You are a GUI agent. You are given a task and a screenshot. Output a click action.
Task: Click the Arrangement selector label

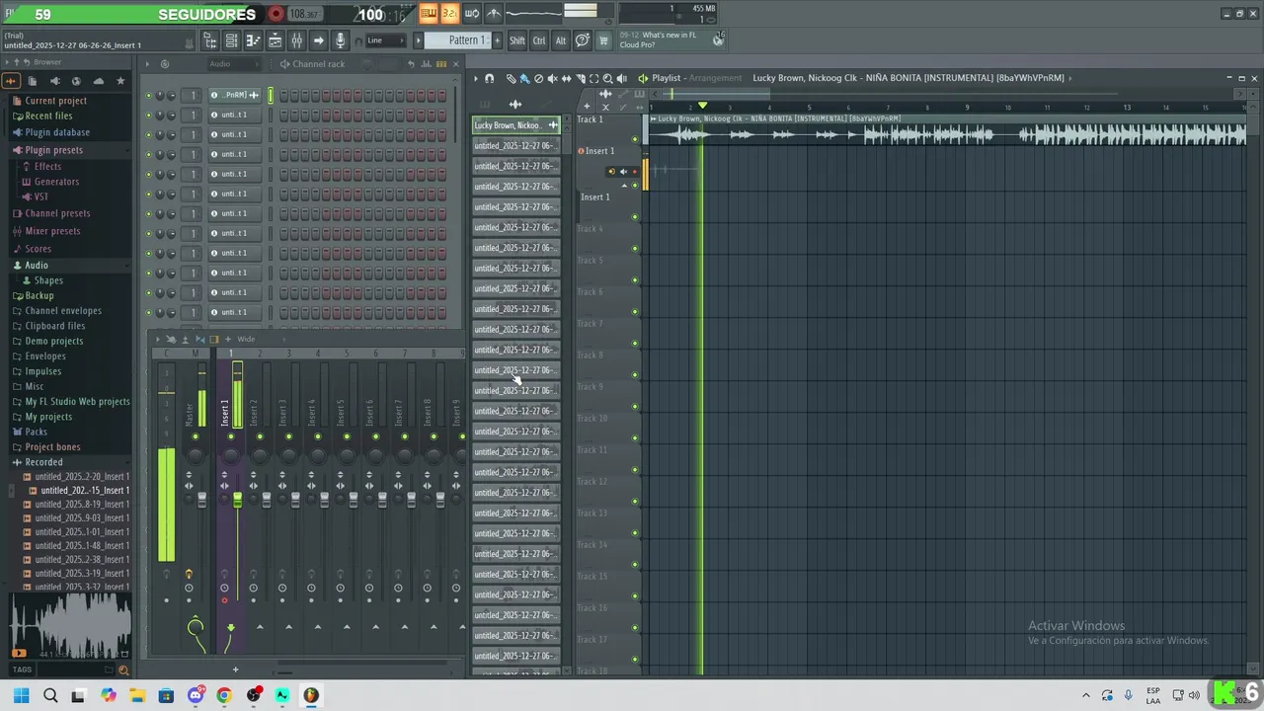715,78
